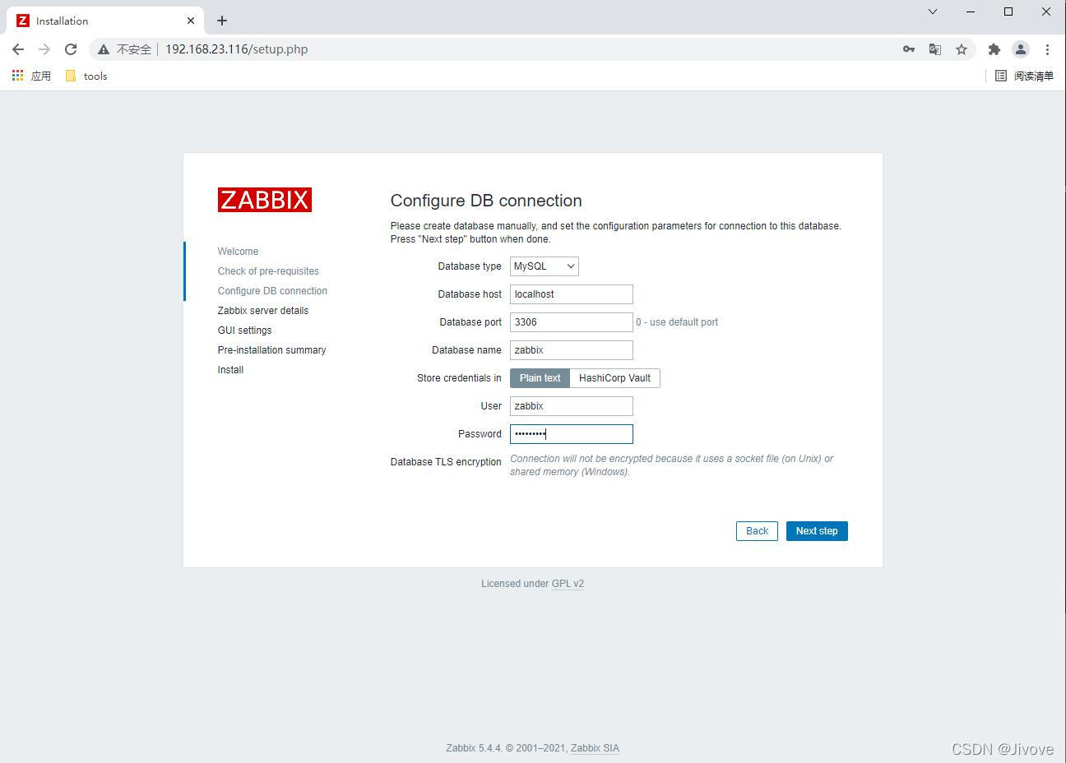Open the Zabbix SIA link
This screenshot has height=763, width=1066.
[595, 748]
